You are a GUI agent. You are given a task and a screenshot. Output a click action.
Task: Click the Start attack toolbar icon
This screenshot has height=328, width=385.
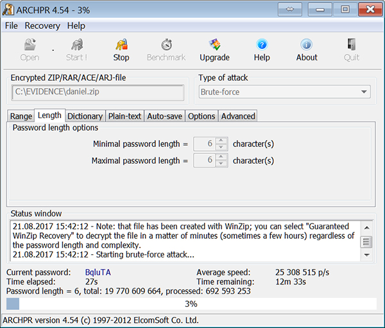(x=76, y=46)
